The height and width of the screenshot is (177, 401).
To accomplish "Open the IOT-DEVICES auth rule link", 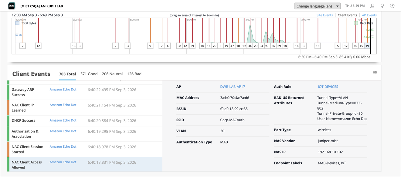I will [328, 87].
